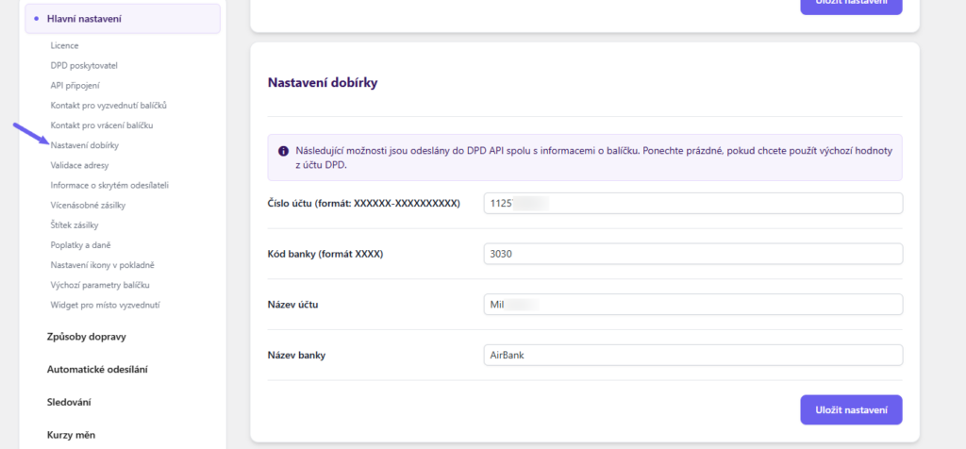Open Kontakt pro vrácení balíčku
The width and height of the screenshot is (966, 449).
(x=102, y=125)
